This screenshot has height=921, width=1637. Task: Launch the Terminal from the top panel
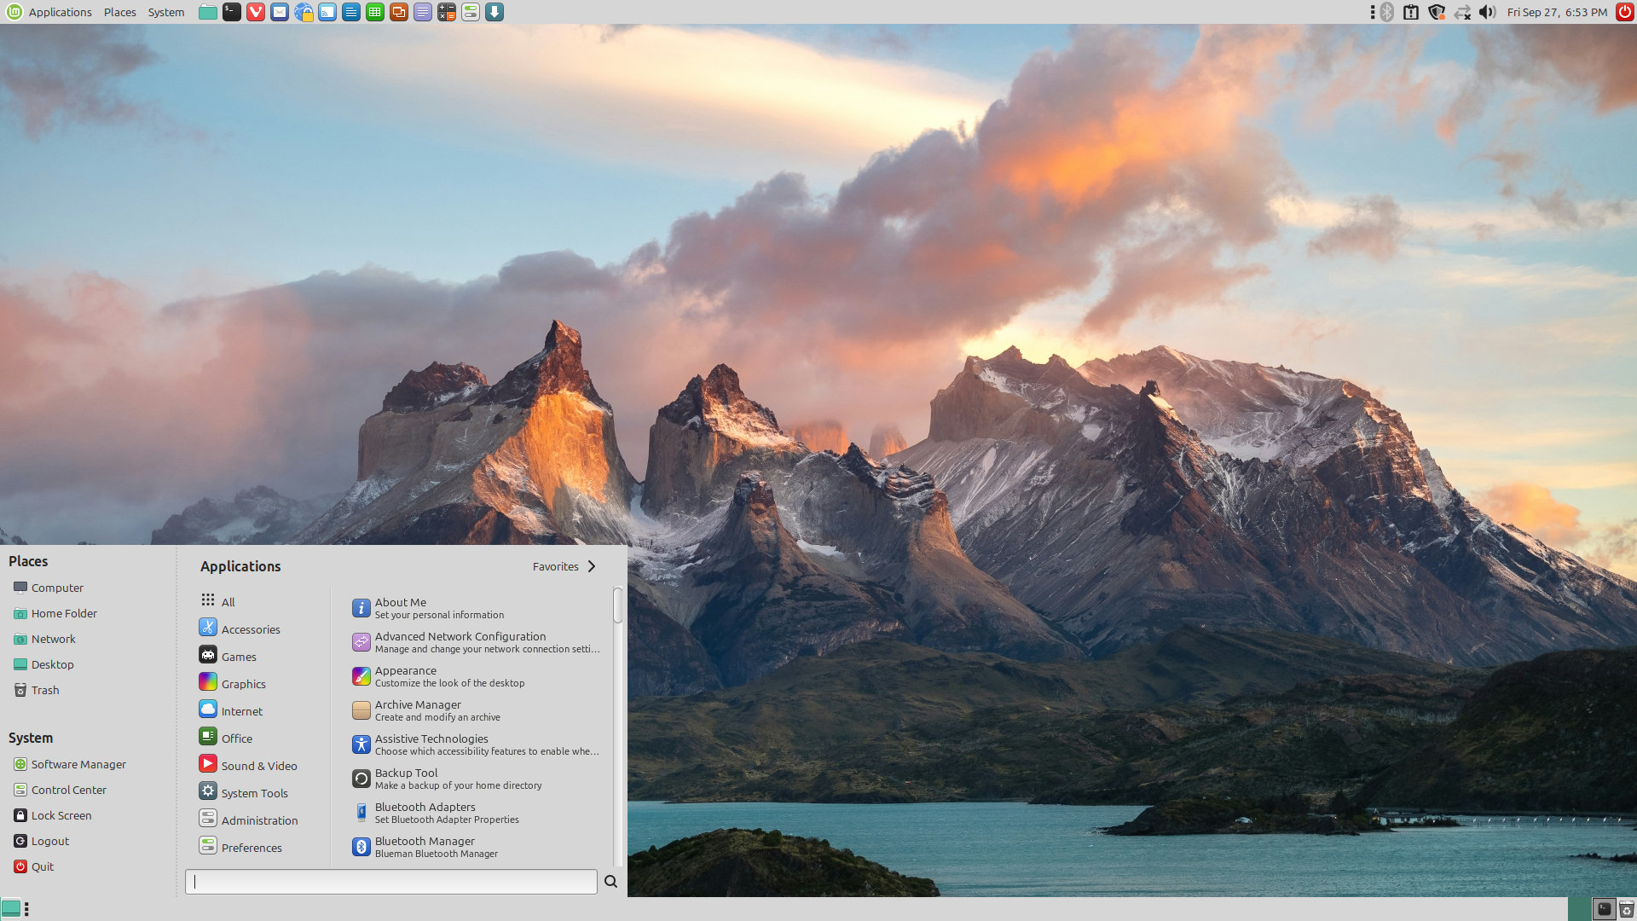click(231, 12)
